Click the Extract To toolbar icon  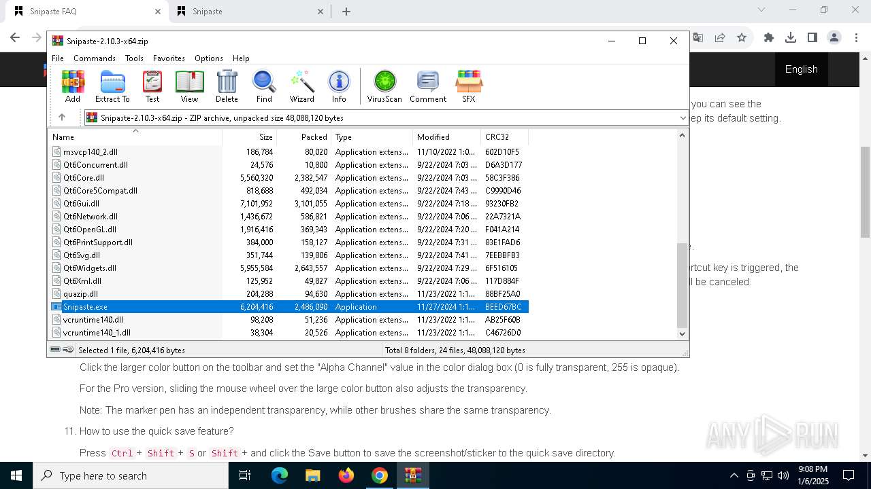pyautogui.click(x=112, y=86)
